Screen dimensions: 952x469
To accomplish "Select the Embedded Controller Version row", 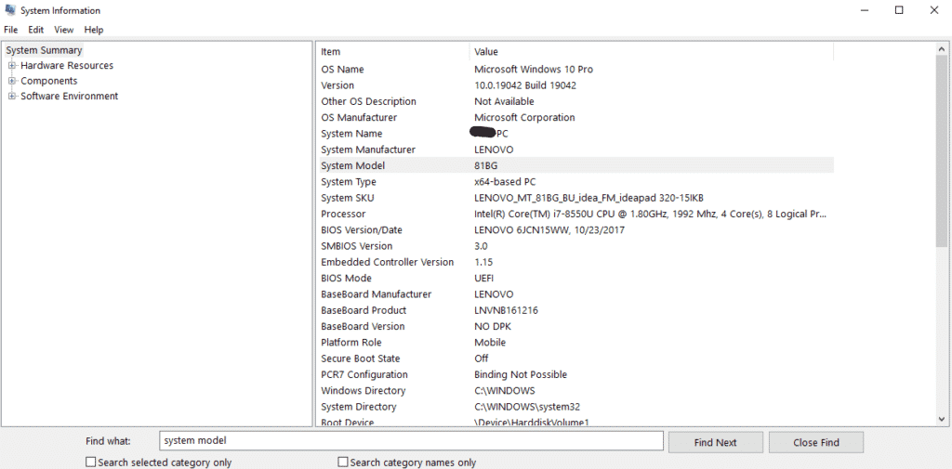I will point(575,262).
